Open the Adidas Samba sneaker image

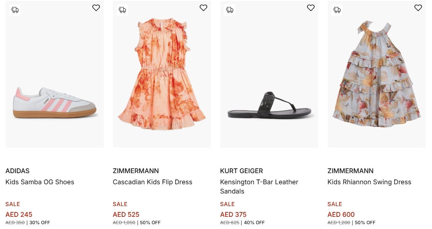click(54, 103)
